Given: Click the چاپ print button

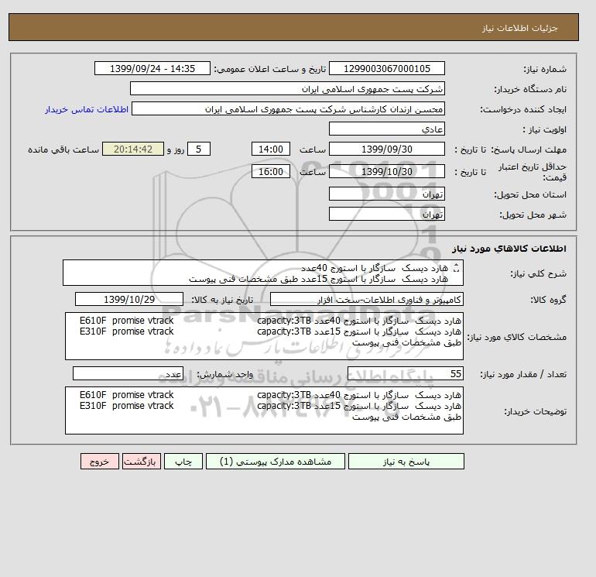Looking at the screenshot, I should [183, 462].
